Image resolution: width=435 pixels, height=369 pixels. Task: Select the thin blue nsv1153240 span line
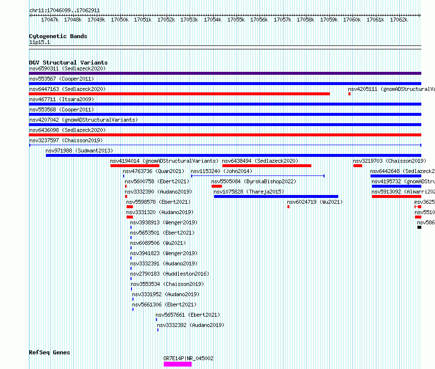[258, 176]
